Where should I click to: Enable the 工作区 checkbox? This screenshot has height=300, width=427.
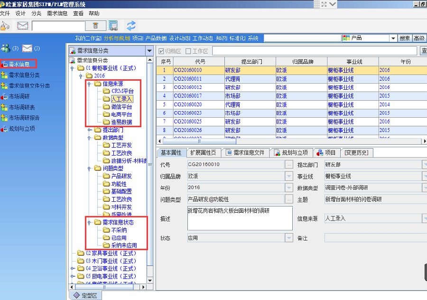(188, 51)
